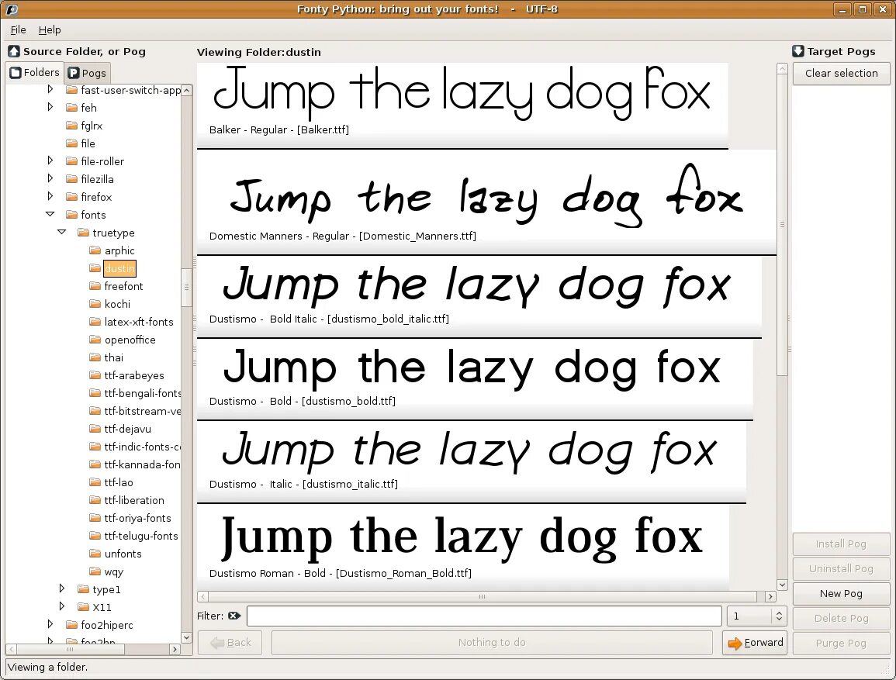This screenshot has height=680, width=896.
Task: Expand the X11 folder node
Action: click(62, 606)
